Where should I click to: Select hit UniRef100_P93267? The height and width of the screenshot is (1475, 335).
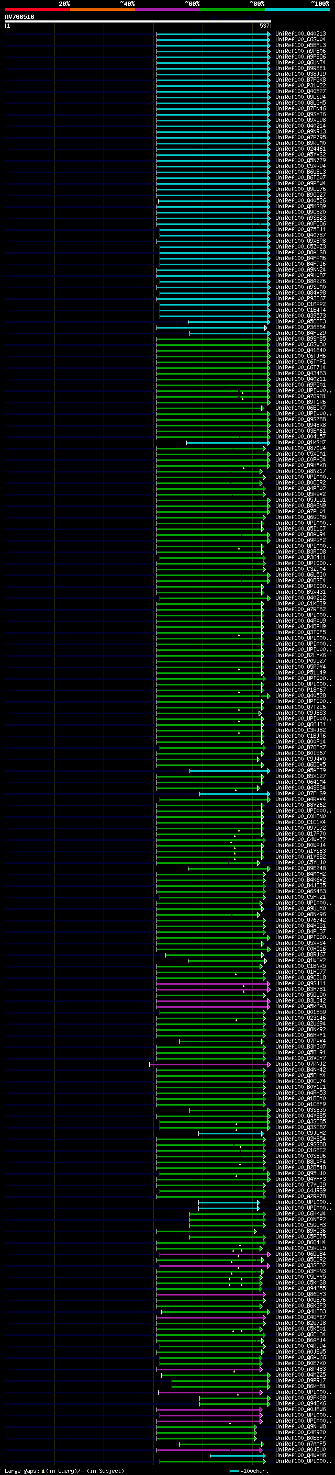pos(300,298)
